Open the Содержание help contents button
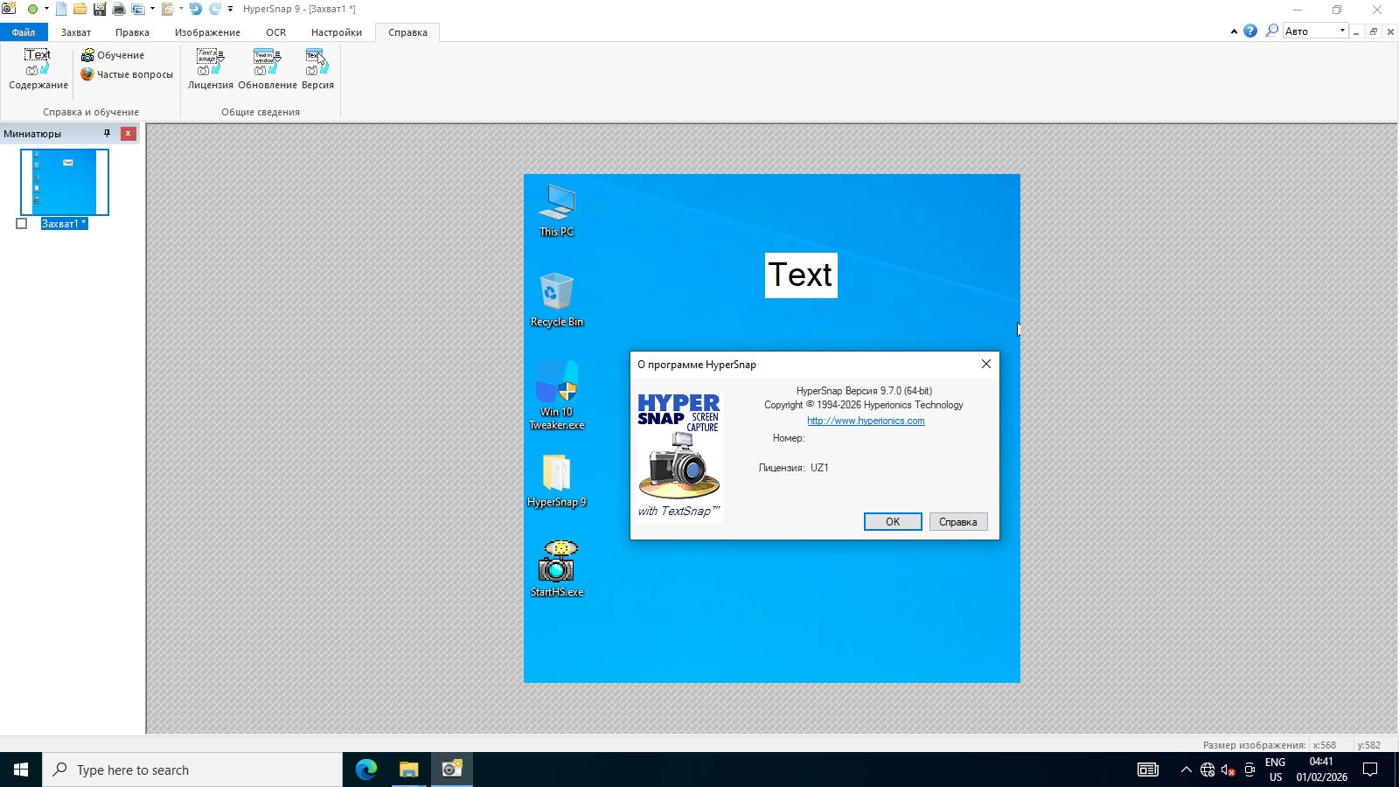 click(x=38, y=69)
